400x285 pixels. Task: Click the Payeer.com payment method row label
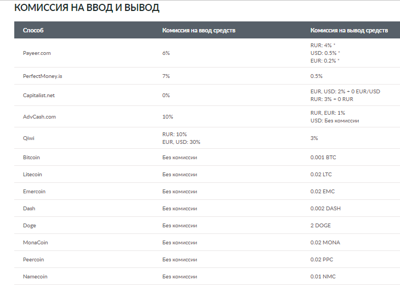click(36, 53)
